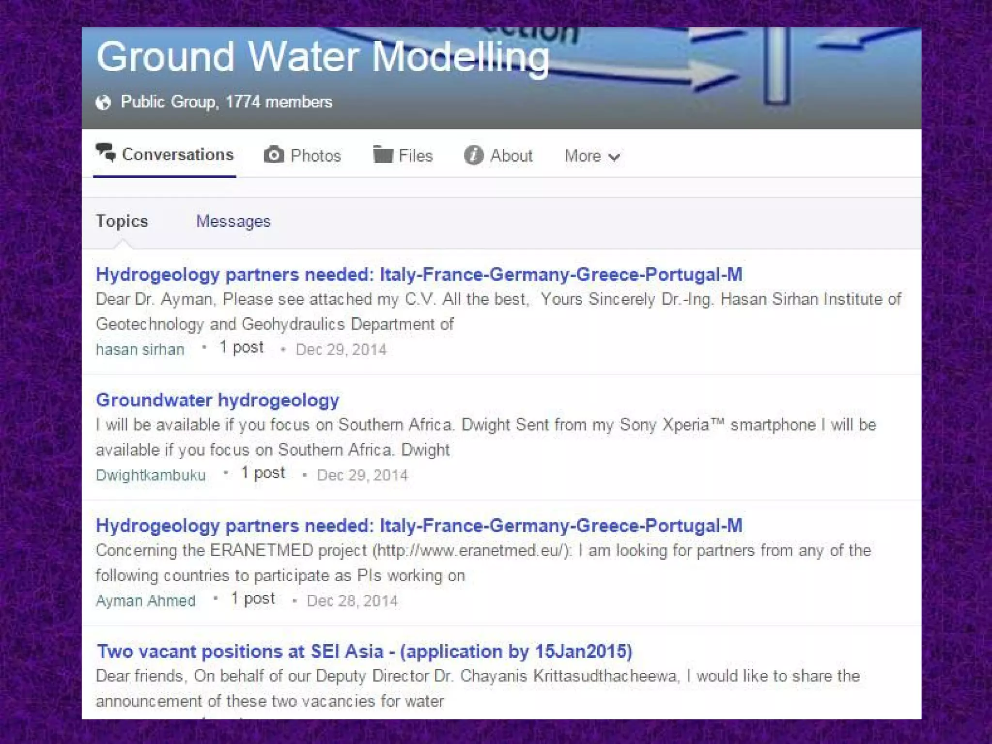Open the Groundwater hydrogeology topic
This screenshot has width=992, height=744.
tap(217, 400)
